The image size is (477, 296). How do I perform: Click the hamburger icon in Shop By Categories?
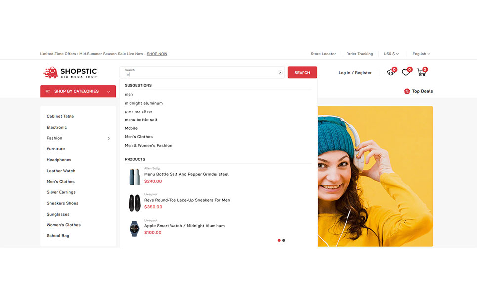(x=48, y=91)
